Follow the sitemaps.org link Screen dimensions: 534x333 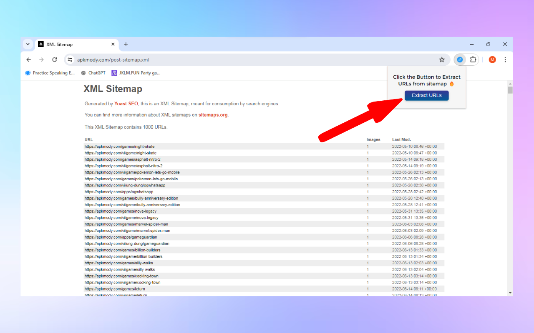point(213,115)
